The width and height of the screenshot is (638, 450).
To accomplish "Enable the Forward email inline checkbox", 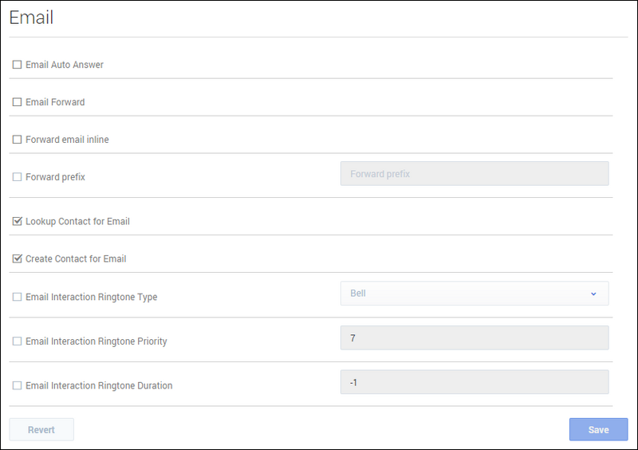I will (x=17, y=140).
